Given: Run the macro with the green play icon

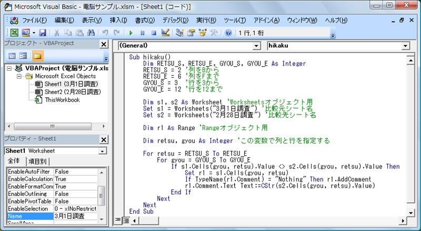Looking at the screenshot, I should click(x=131, y=33).
